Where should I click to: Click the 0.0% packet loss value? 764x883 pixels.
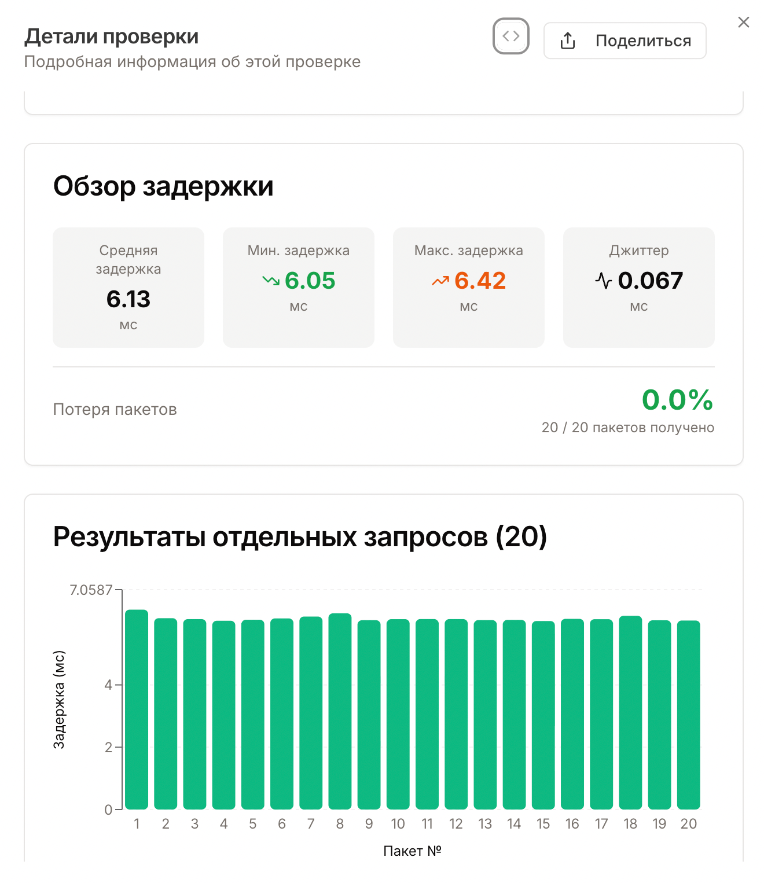[677, 400]
